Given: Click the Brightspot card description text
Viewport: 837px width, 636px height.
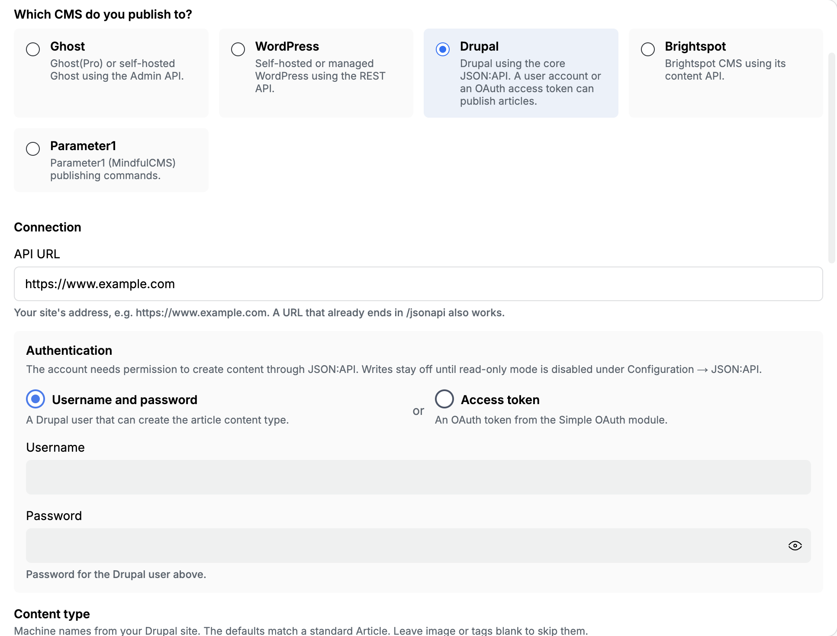Looking at the screenshot, I should pyautogui.click(x=725, y=70).
